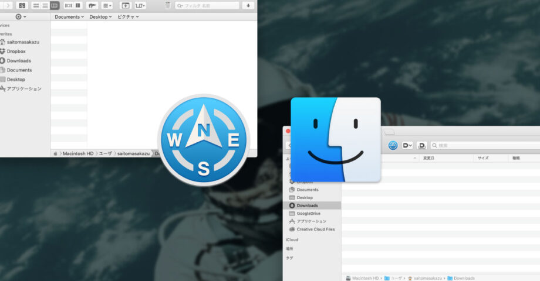Open the ピクチャ bookmark dropdown
This screenshot has width=540, height=281.
128,17
